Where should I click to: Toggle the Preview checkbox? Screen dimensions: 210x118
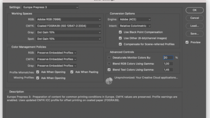point(187,42)
